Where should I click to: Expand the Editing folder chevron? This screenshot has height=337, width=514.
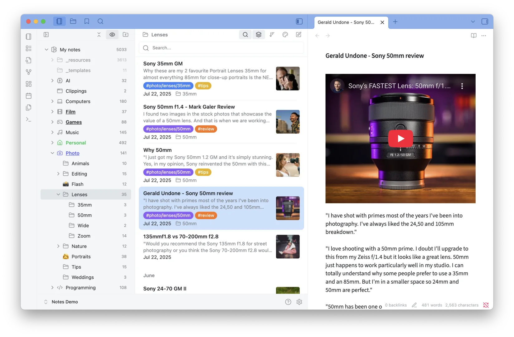tap(58, 174)
